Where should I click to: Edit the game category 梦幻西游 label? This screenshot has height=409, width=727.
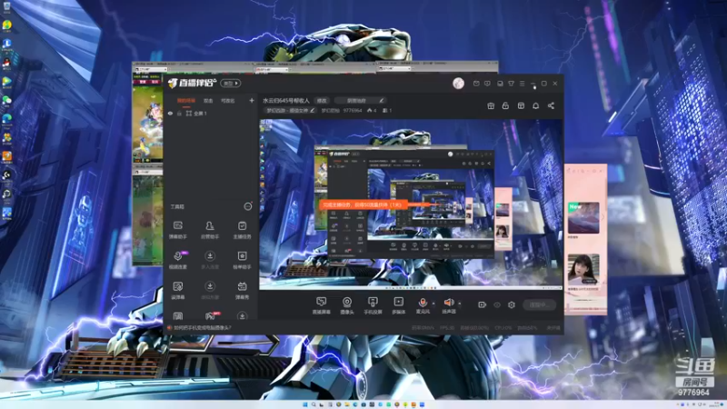[x=291, y=110]
